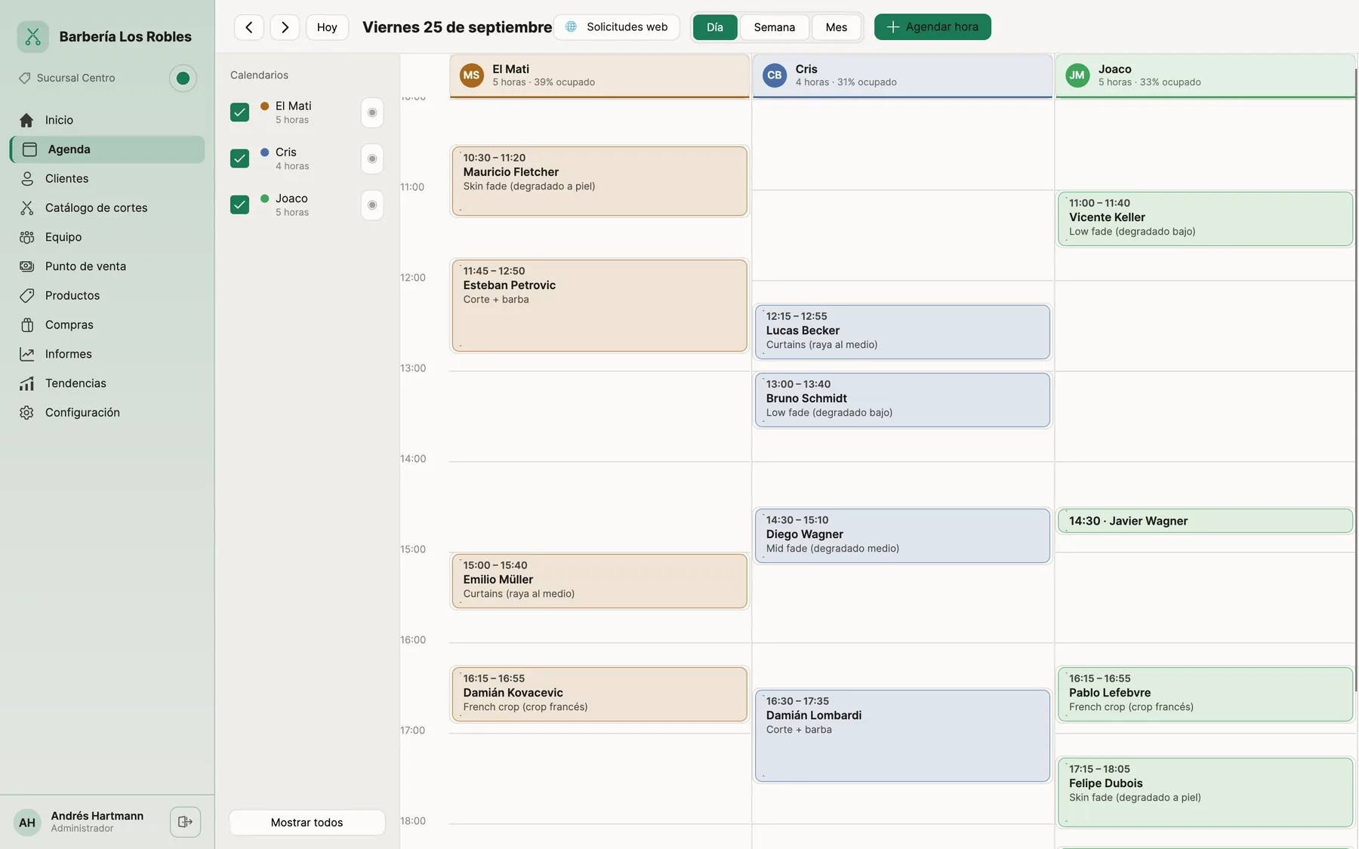Click the AH user avatar

[x=27, y=823]
